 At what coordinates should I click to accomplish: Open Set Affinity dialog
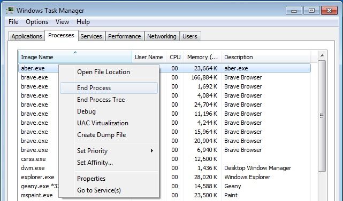pyautogui.click(x=109, y=163)
